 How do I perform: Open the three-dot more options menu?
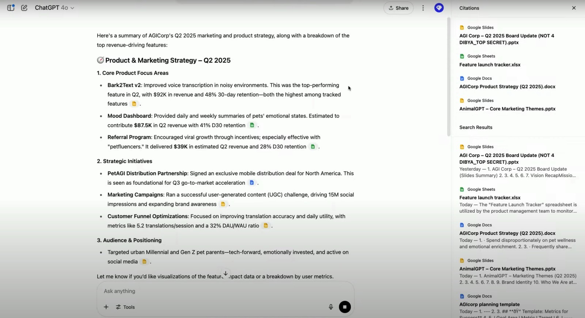coord(423,8)
